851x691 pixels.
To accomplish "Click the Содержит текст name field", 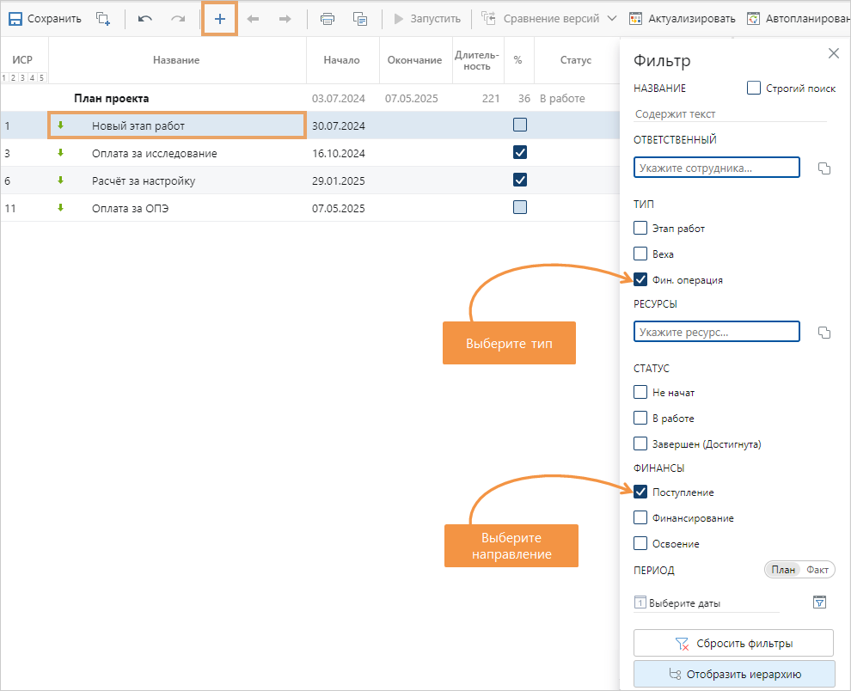I will click(x=729, y=113).
